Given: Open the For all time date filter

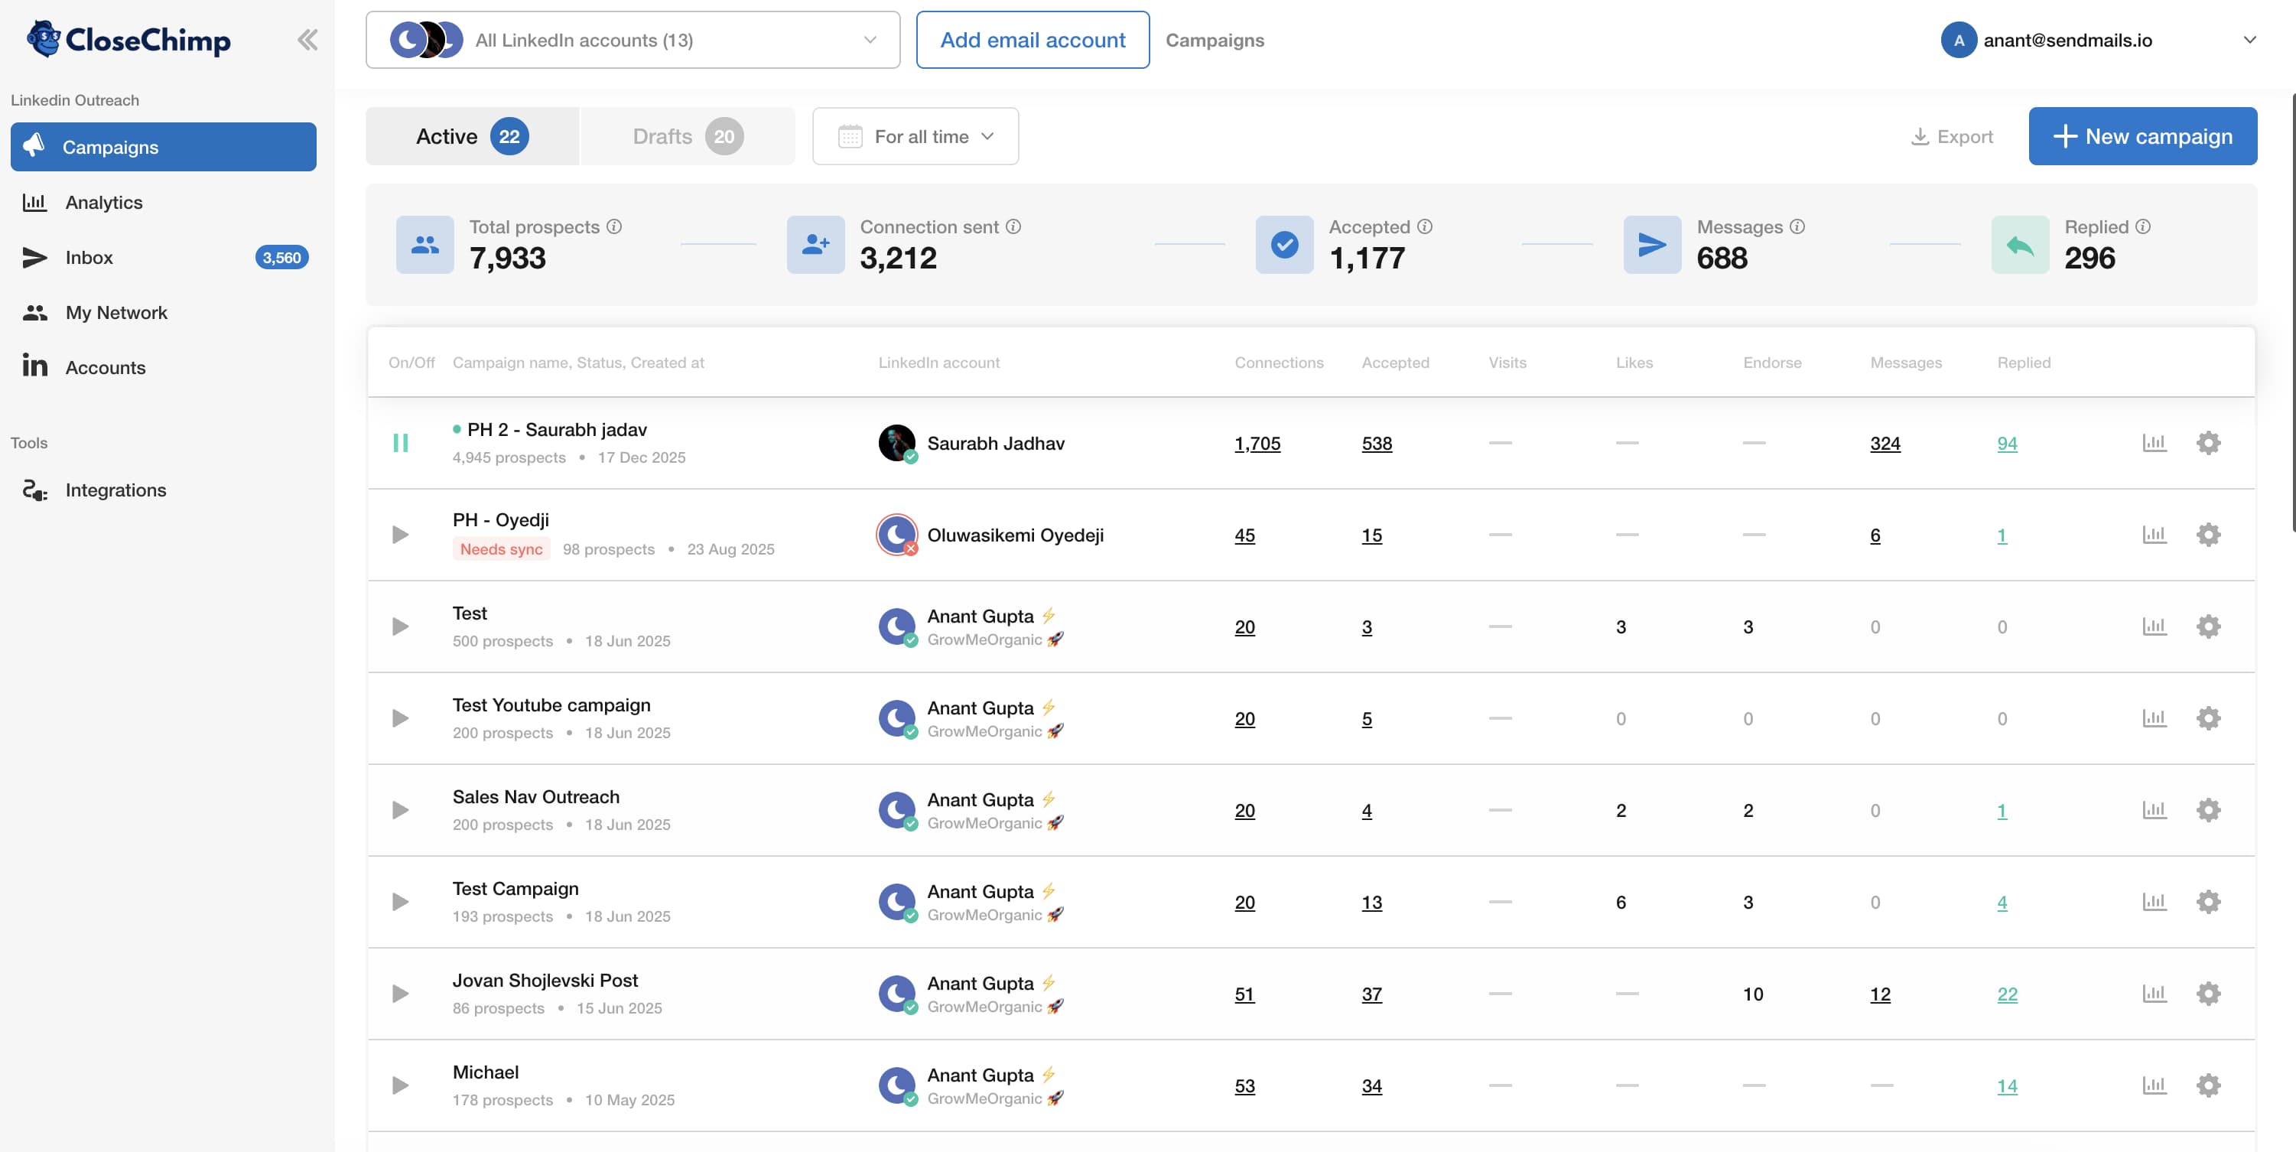Looking at the screenshot, I should point(915,135).
